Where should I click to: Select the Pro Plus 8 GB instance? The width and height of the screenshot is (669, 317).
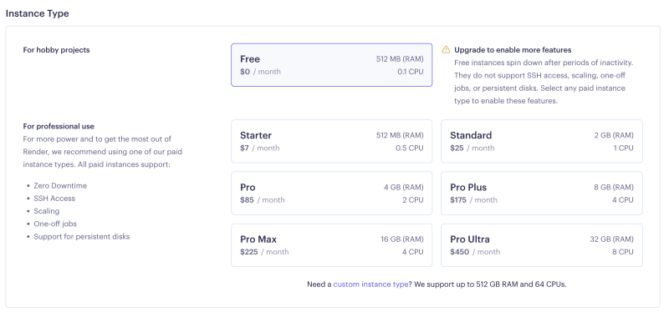(x=541, y=194)
